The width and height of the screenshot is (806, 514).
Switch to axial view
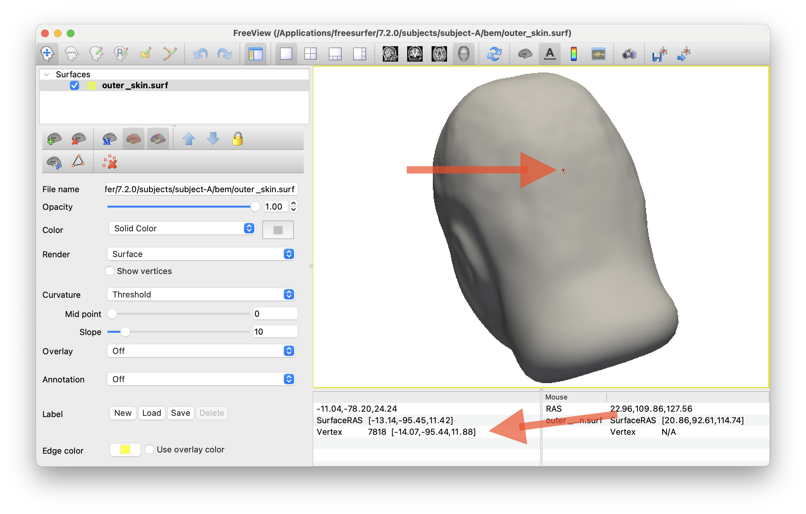[439, 54]
